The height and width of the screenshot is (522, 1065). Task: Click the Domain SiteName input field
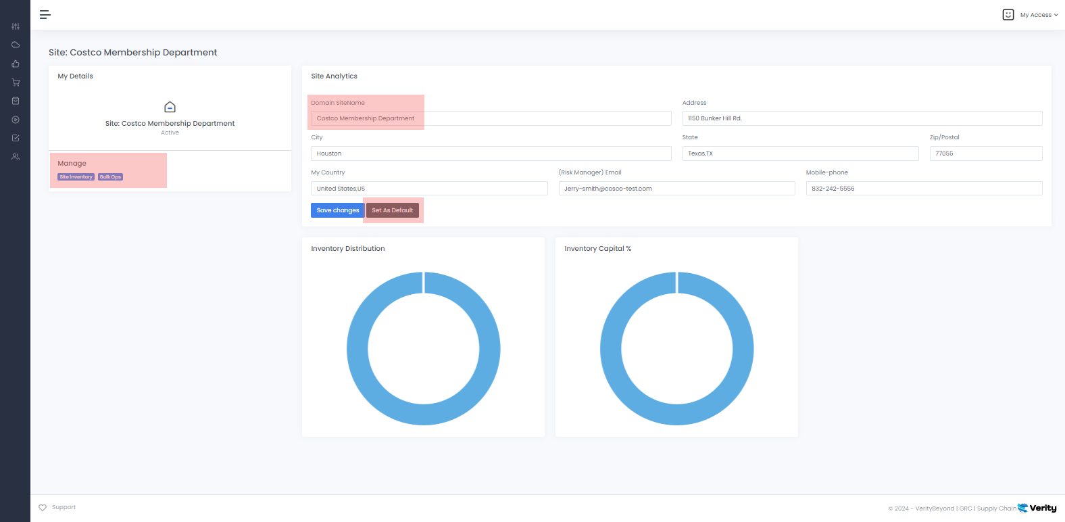tap(491, 118)
